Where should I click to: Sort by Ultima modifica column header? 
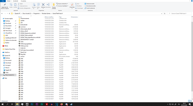tap(49, 17)
